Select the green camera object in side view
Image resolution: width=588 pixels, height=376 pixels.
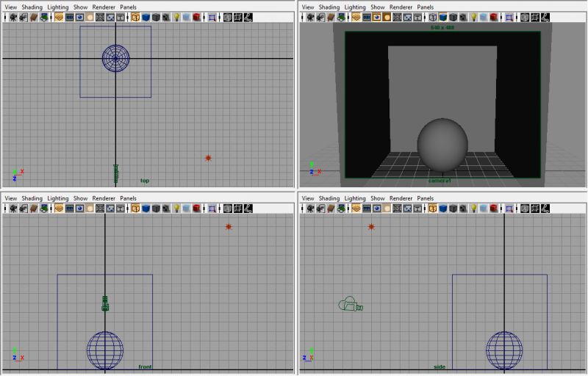tap(350, 304)
